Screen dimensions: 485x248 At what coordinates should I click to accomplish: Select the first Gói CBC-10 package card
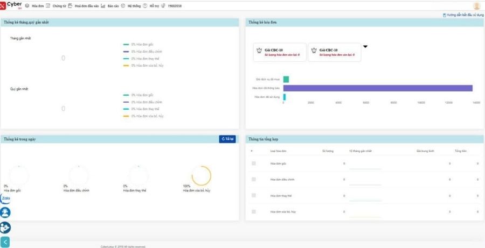280,52
